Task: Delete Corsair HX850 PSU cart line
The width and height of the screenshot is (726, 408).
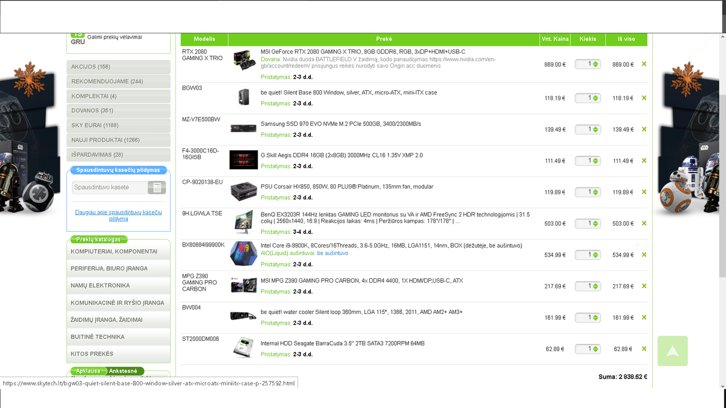Action: [x=644, y=192]
